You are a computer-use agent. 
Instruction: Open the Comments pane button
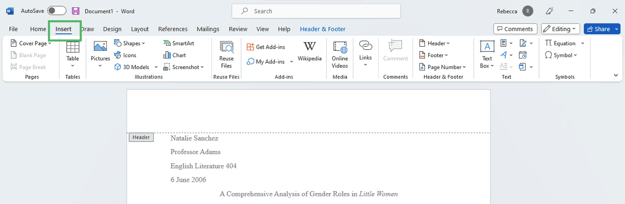click(515, 29)
